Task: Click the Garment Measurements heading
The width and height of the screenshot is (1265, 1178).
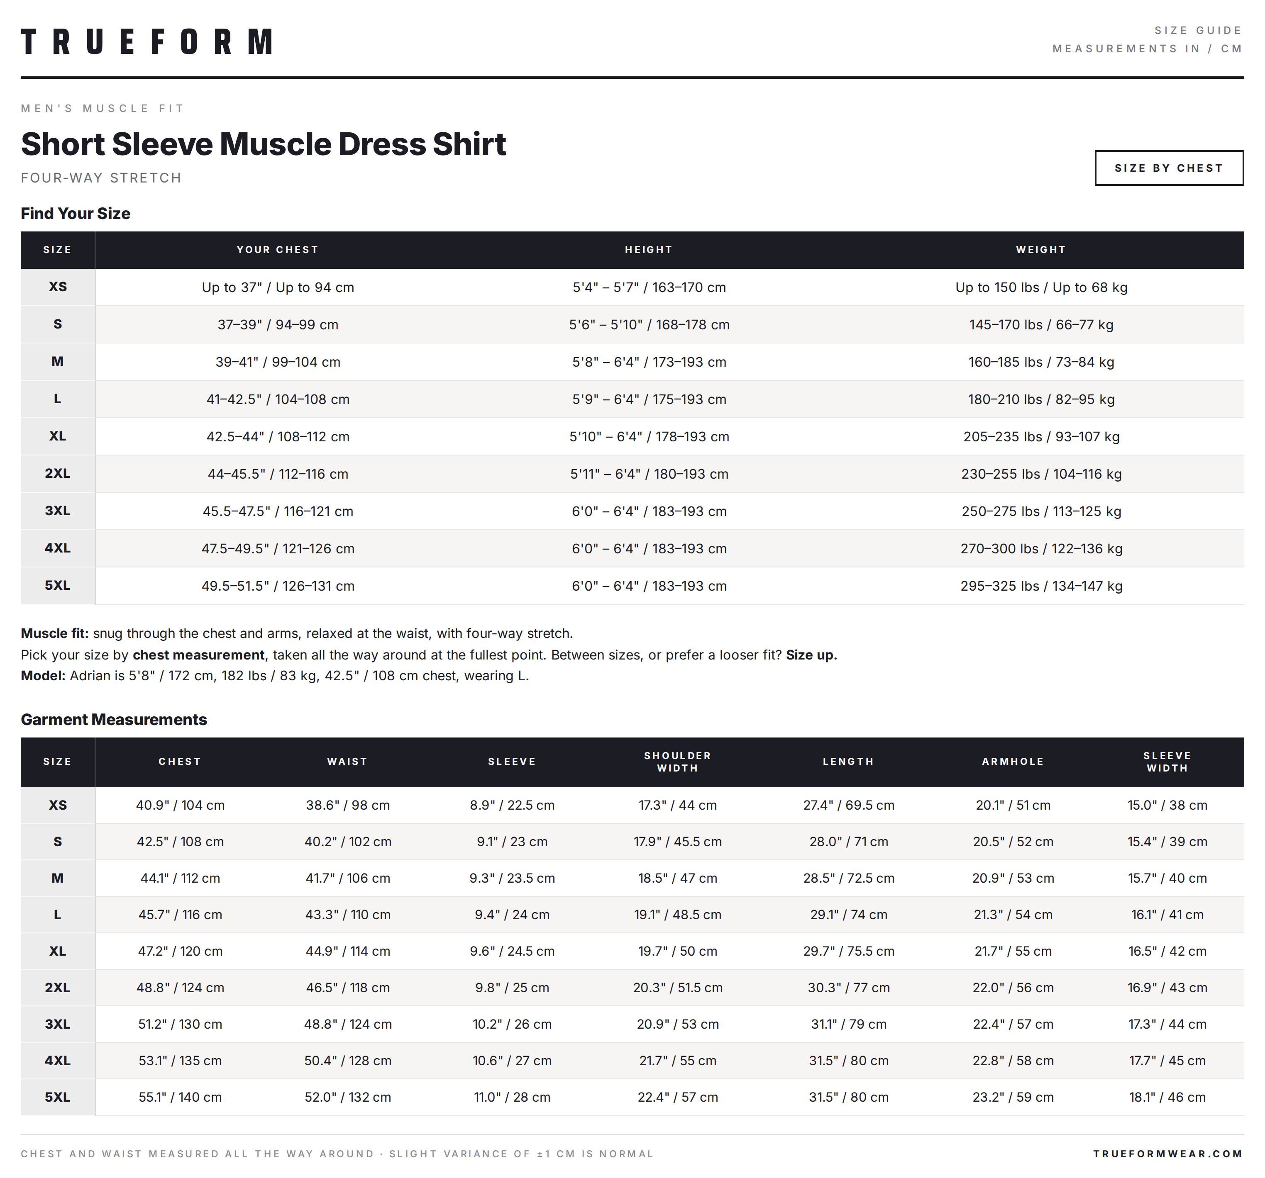Action: click(x=114, y=719)
